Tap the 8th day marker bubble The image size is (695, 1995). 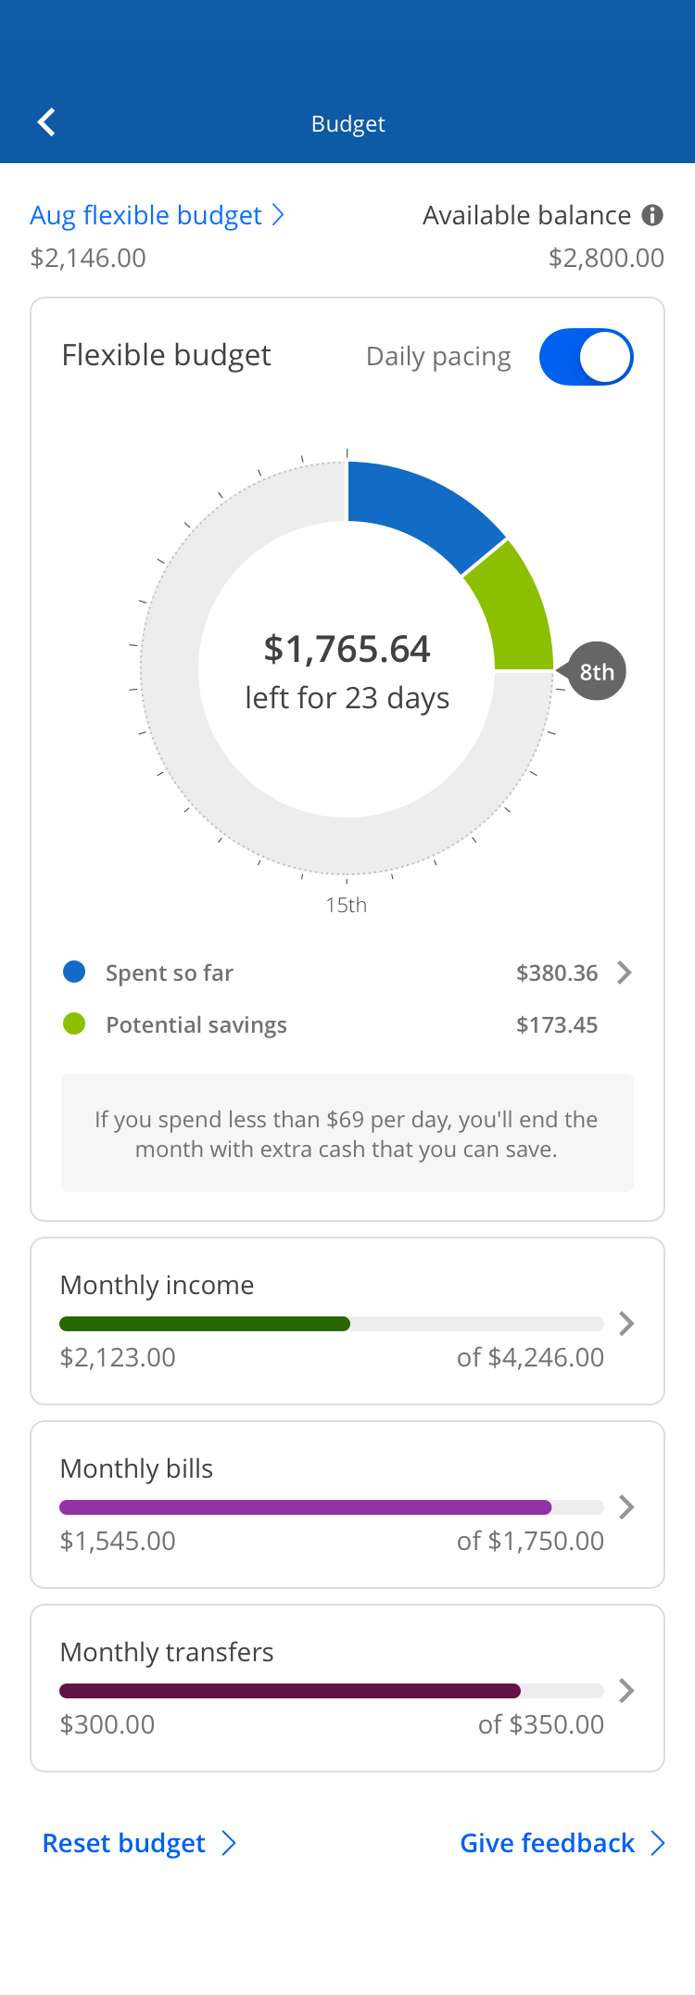[597, 671]
